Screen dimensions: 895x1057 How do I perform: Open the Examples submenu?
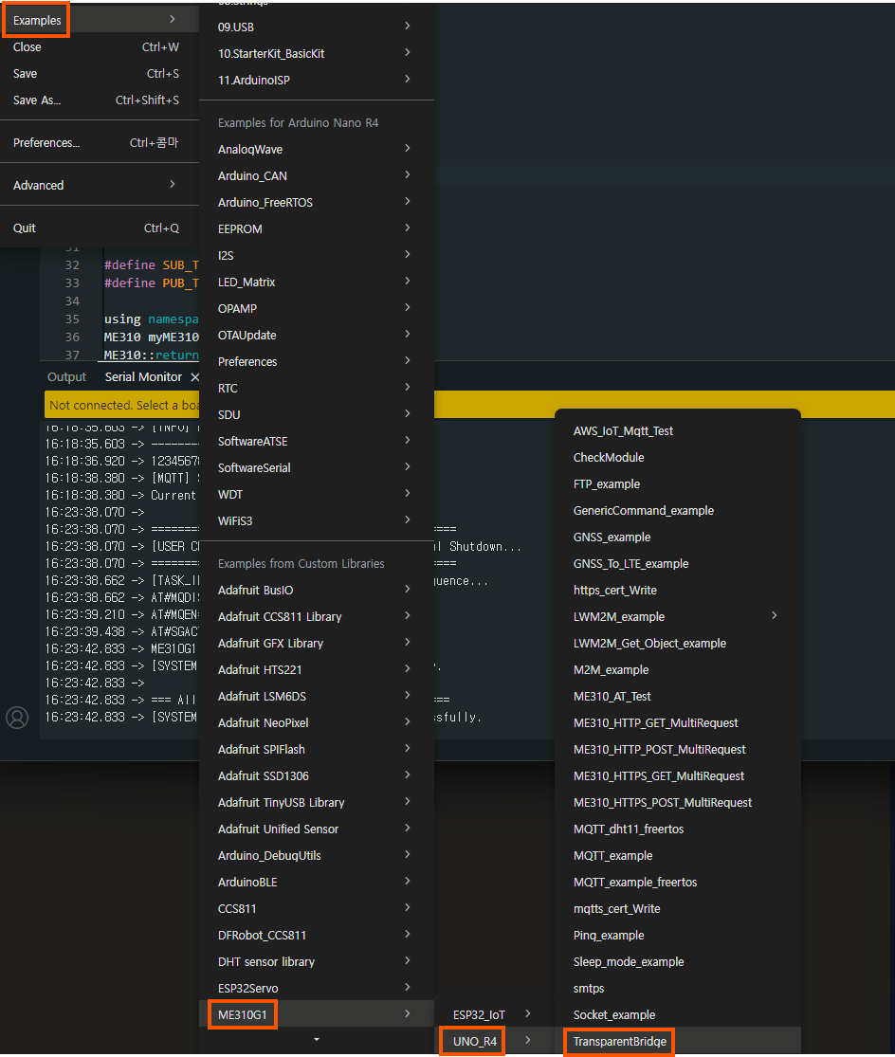click(x=100, y=20)
